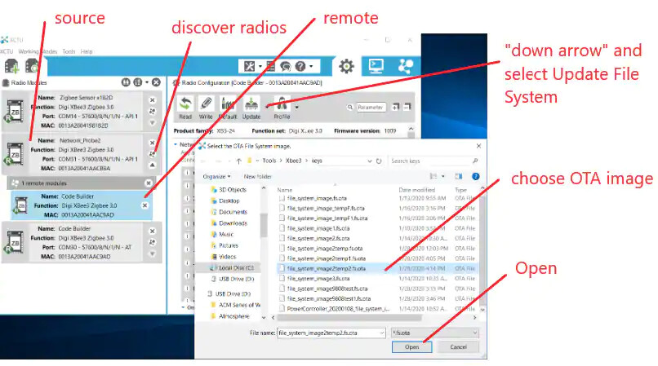Discover remote radios for Network_Probe2 module
Viewport: 658px width, 366px height.
(153, 154)
